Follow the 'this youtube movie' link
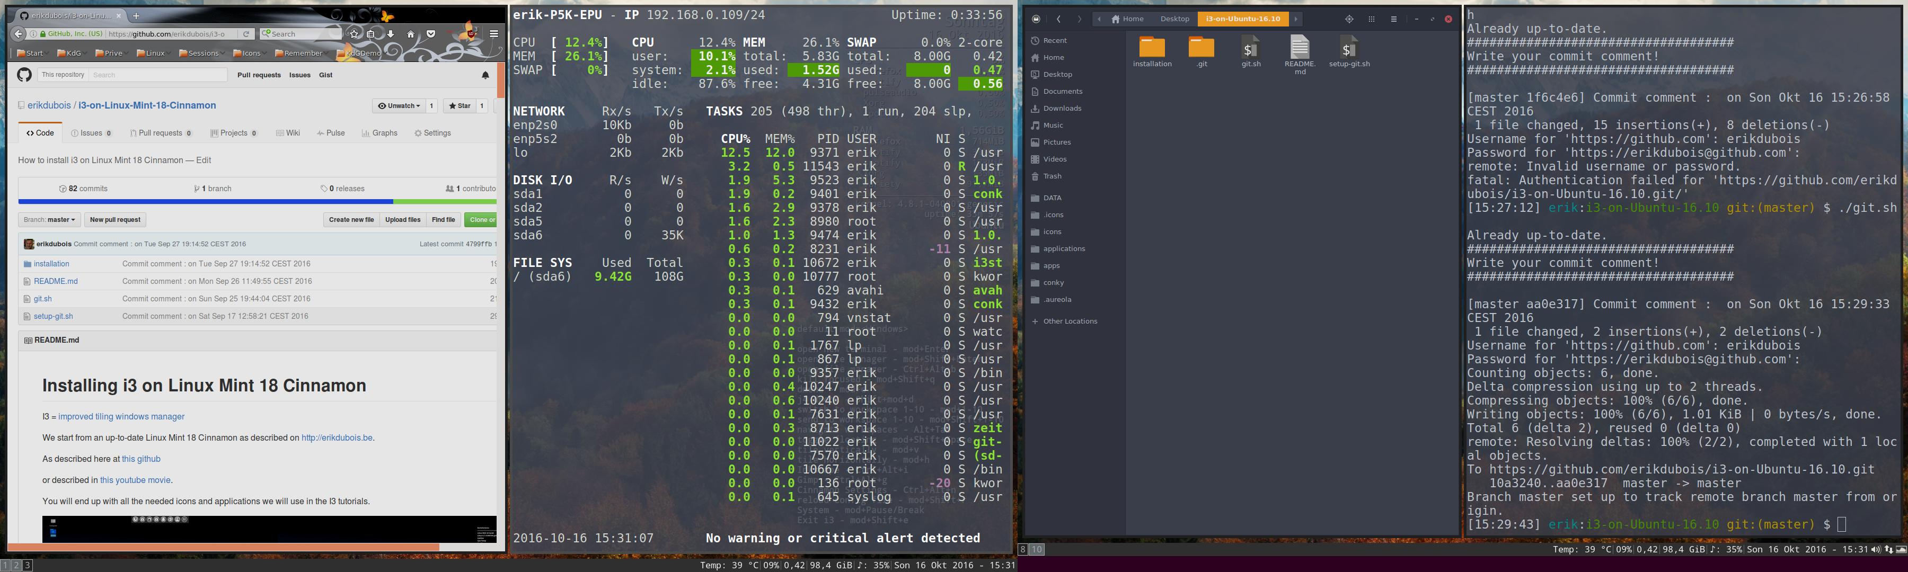Viewport: 1908px width, 572px height. pyautogui.click(x=135, y=480)
